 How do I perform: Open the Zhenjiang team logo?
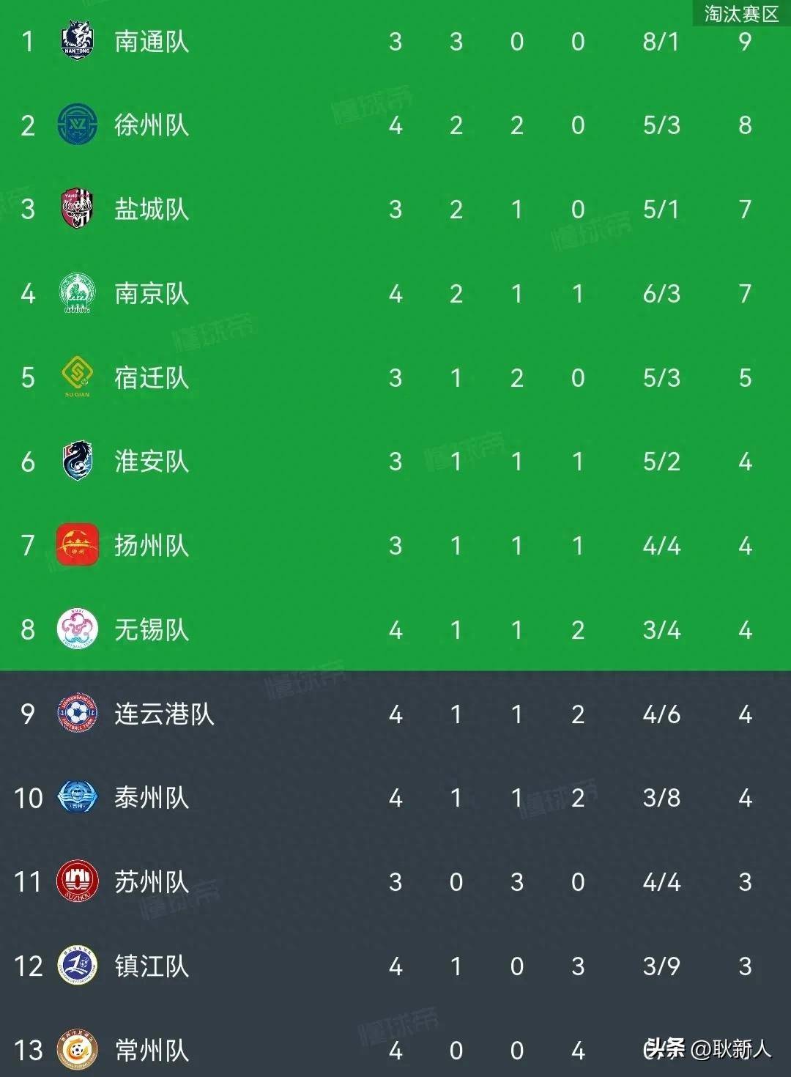[77, 966]
